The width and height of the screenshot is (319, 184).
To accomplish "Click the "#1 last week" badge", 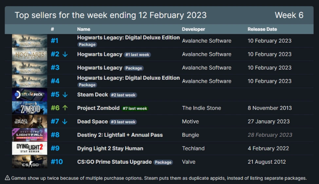I will pos(137,55).
